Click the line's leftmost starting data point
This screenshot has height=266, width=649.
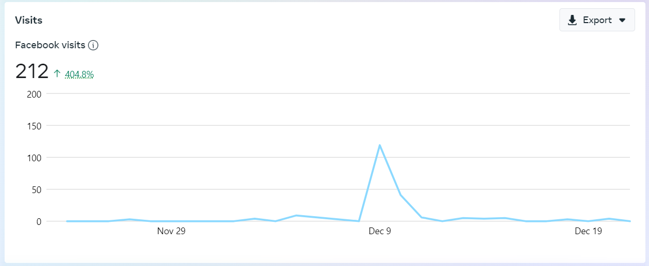[x=67, y=221]
